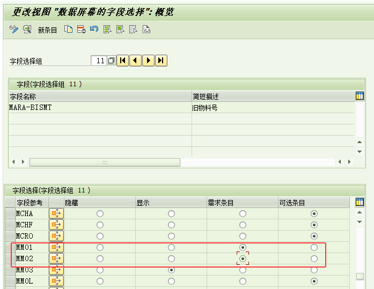The image size is (374, 289).
Task: Click the 字段选择组 number input field
Action: [x=99, y=61]
